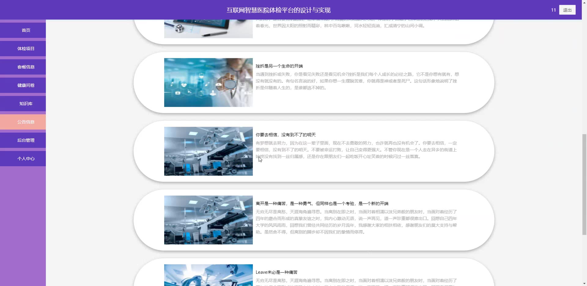This screenshot has height=286, width=587.
Task: Open the announcement starting 离开是一种痛苦
Action: tap(322, 204)
